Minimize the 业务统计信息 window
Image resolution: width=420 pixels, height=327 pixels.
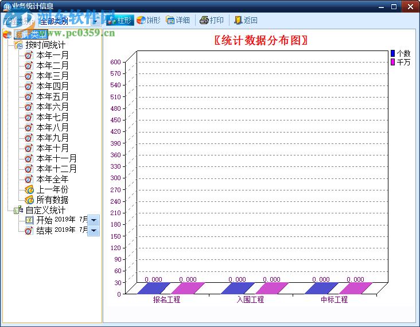tap(381, 6)
